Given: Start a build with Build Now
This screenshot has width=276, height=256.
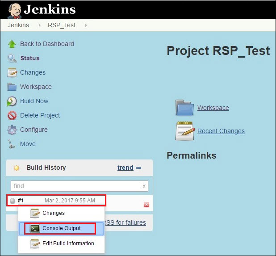Looking at the screenshot, I should point(34,101).
